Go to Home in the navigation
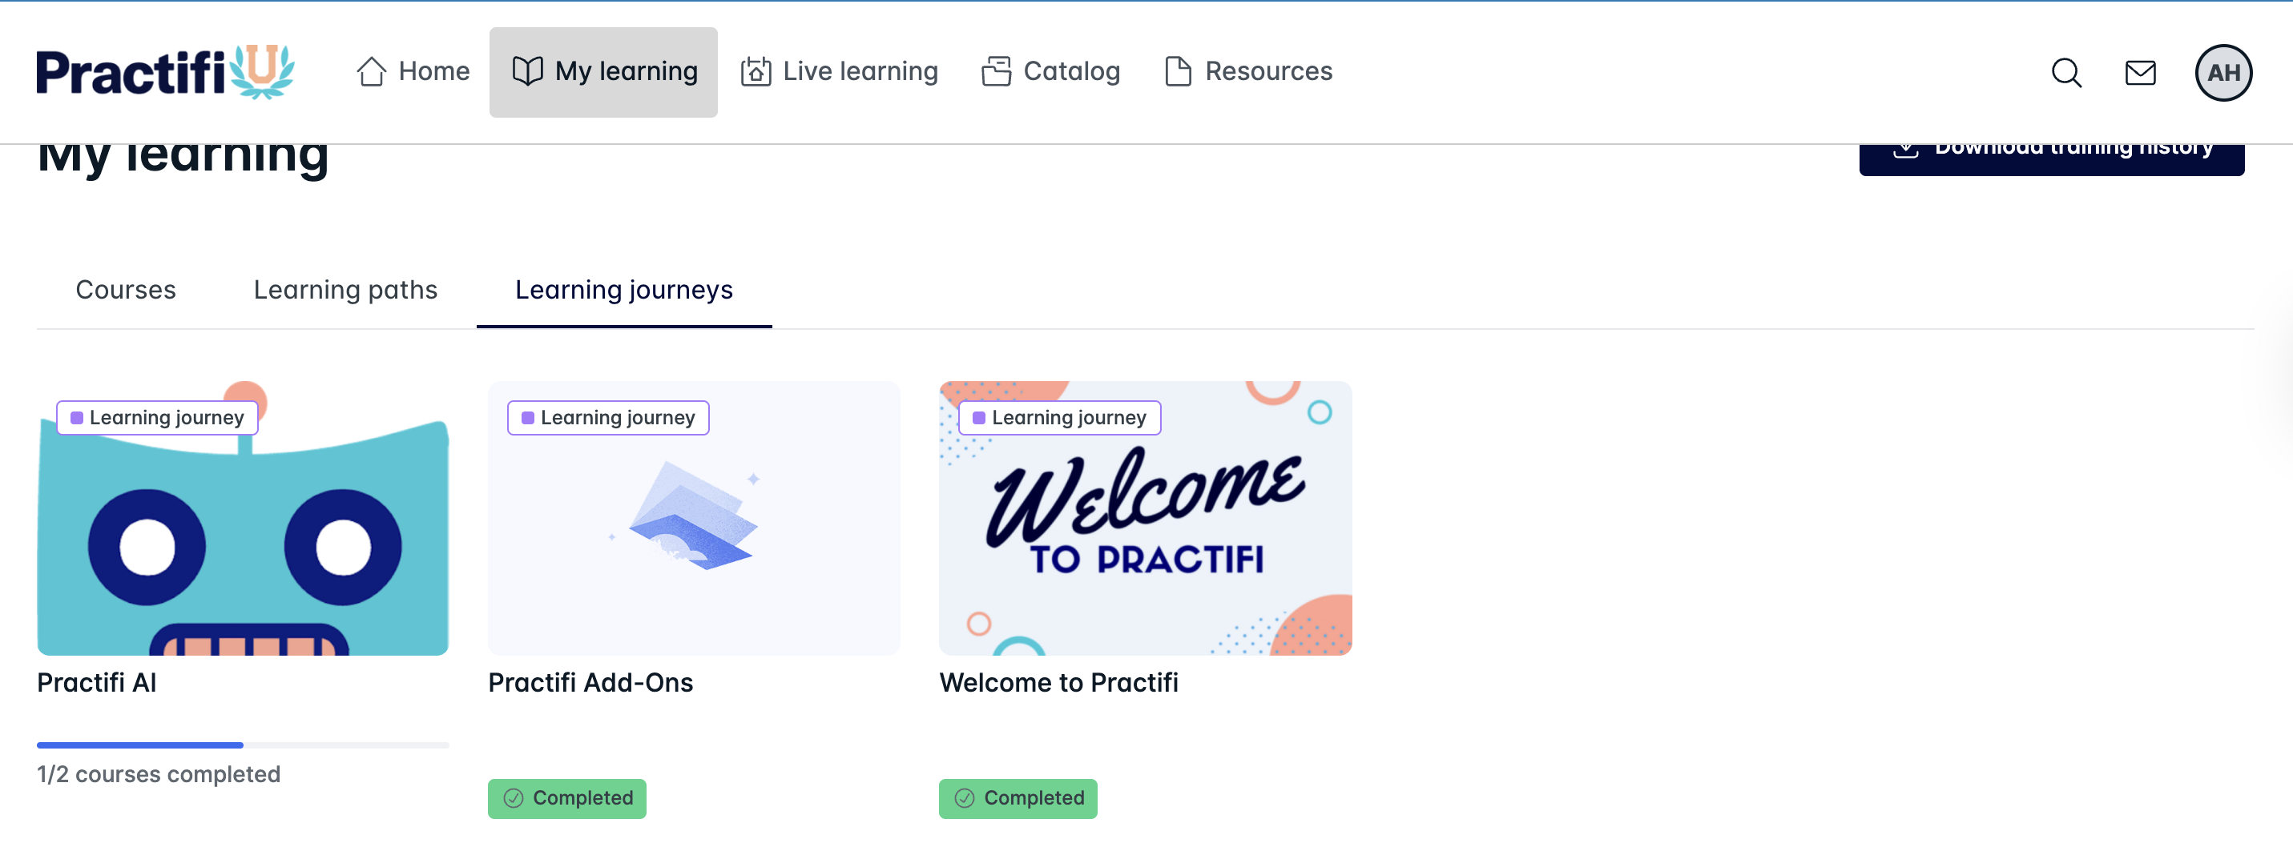Image resolution: width=2293 pixels, height=847 pixels. tap(413, 71)
